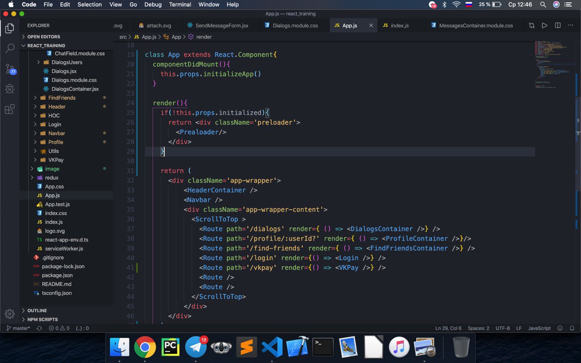This screenshot has width=581, height=363.
Task: Open package.json in the file explorer
Action: (57, 275)
